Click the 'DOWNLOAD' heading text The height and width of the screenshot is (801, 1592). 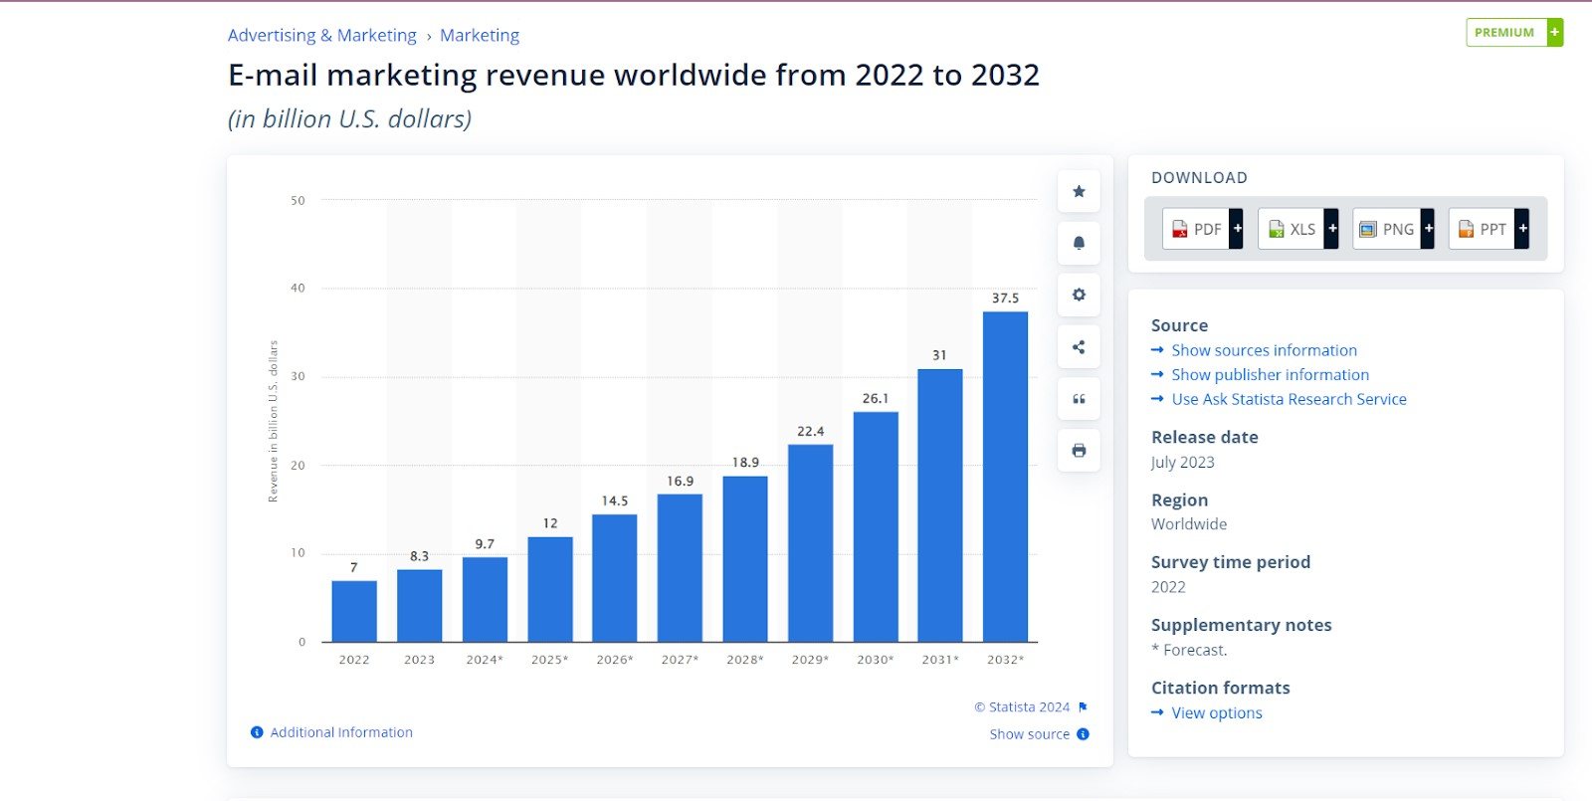1199,178
